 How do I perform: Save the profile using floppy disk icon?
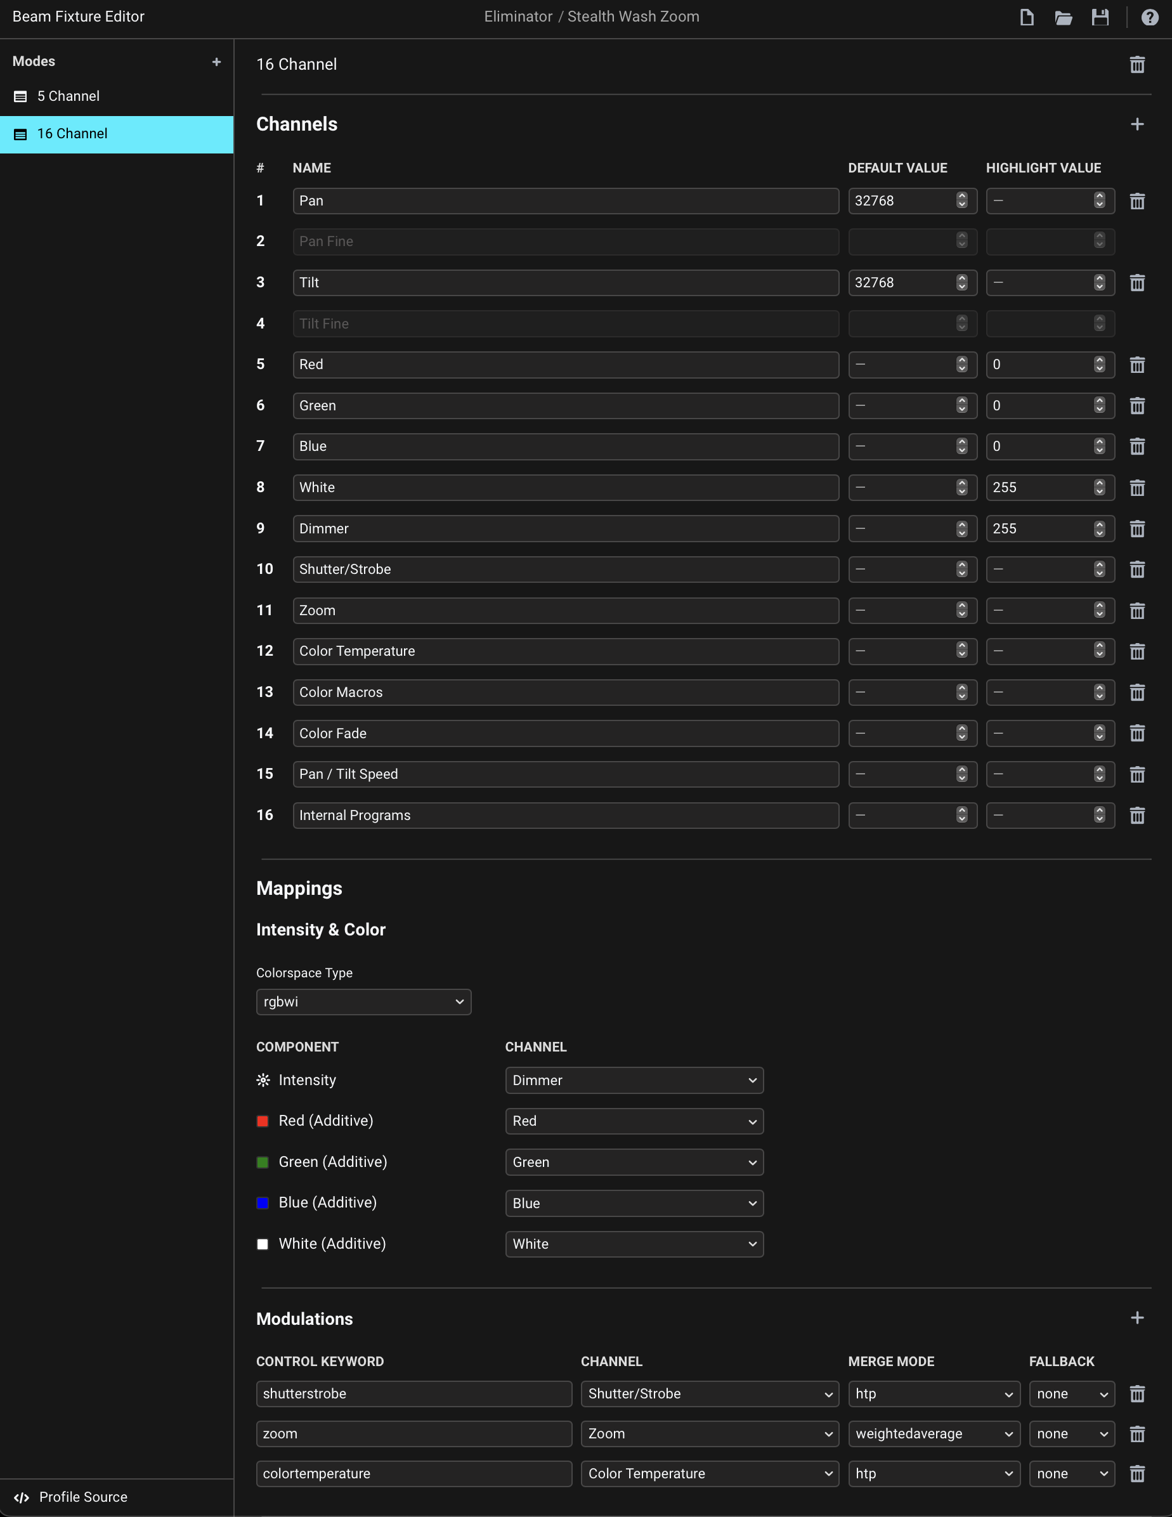tap(1100, 17)
